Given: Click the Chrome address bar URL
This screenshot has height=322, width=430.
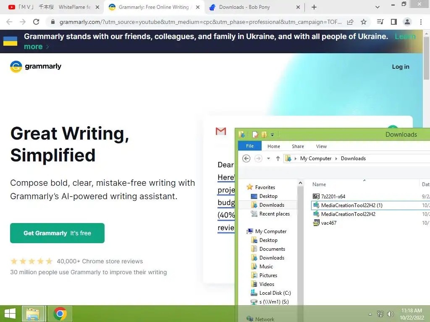Looking at the screenshot, I should click(x=200, y=22).
